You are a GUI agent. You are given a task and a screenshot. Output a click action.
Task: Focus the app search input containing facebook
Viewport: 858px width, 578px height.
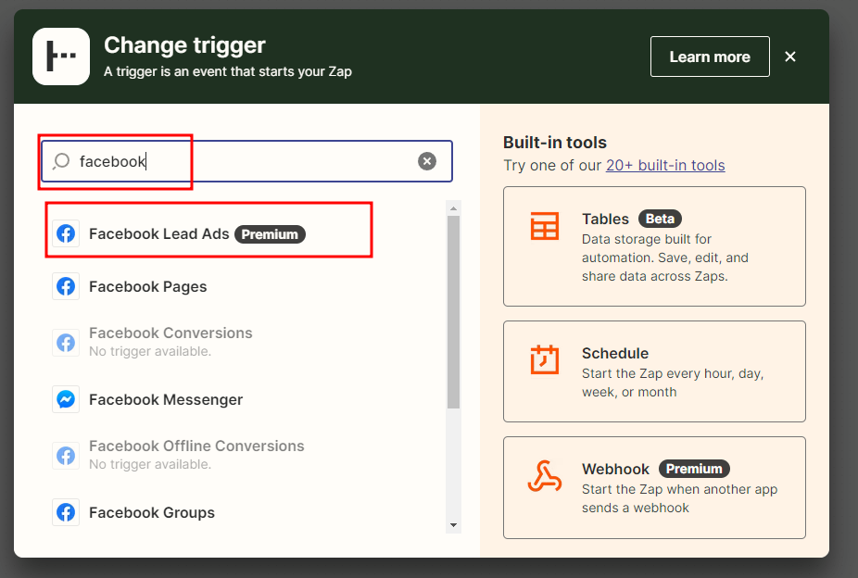[246, 161]
